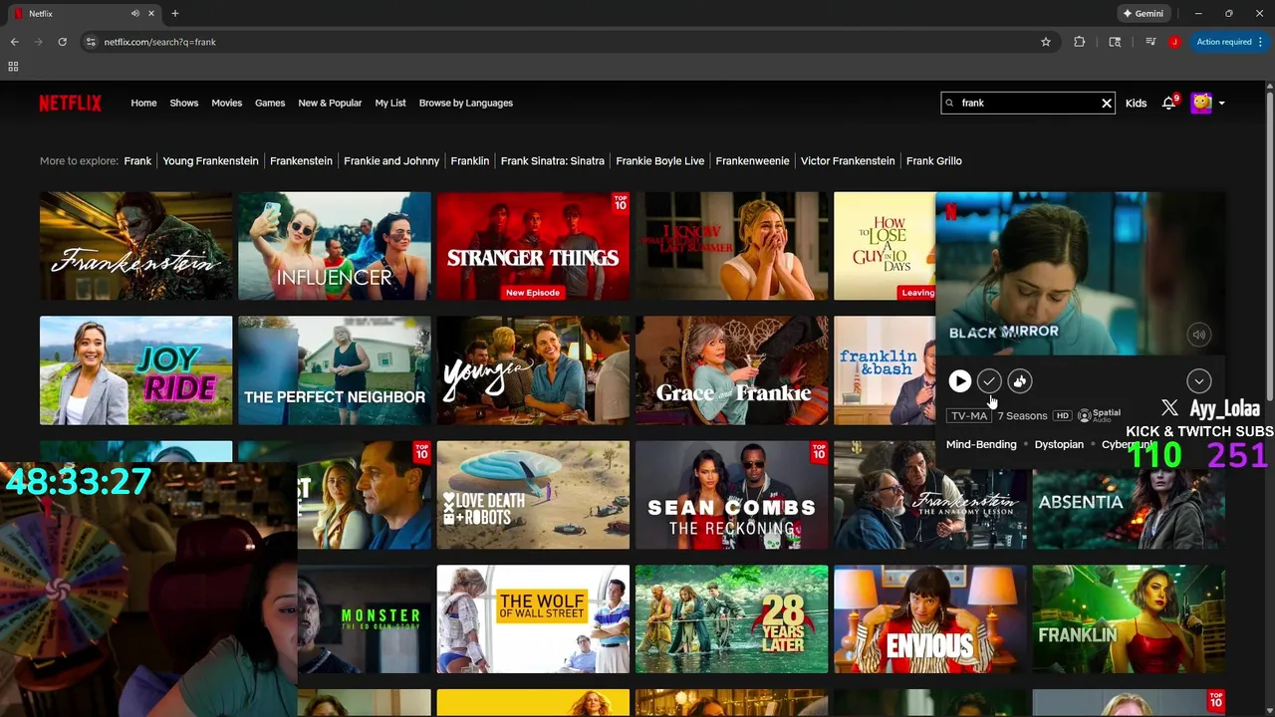Open New & Popular
This screenshot has height=717, width=1275.
pos(330,103)
